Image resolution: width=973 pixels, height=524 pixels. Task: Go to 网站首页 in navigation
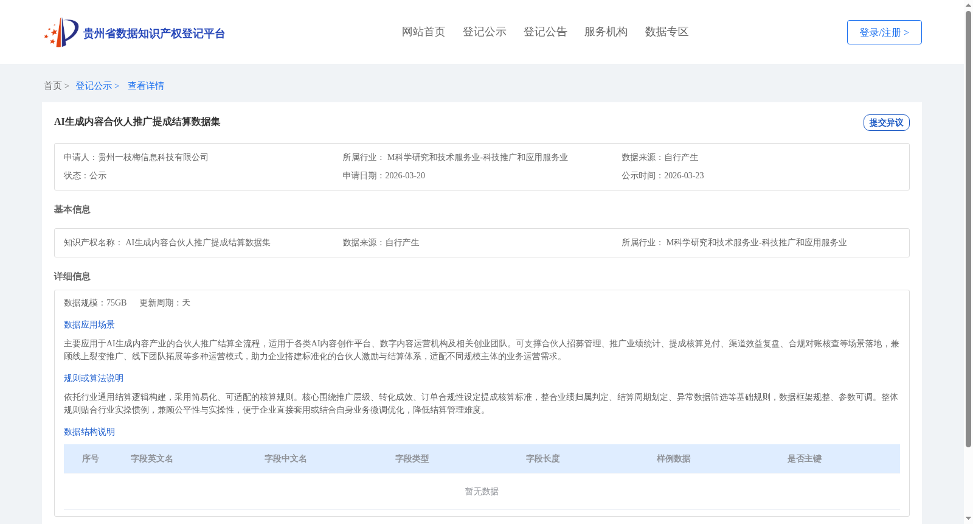pos(423,32)
